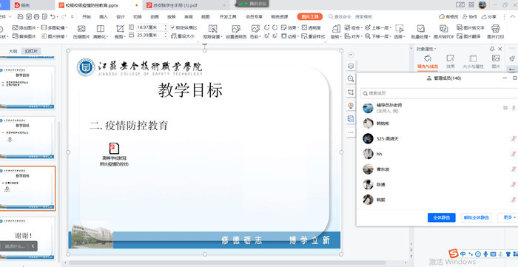Screen dimensions: 518x267
Task: Open the Insert (插入) ribbon tab
Action: (104, 17)
